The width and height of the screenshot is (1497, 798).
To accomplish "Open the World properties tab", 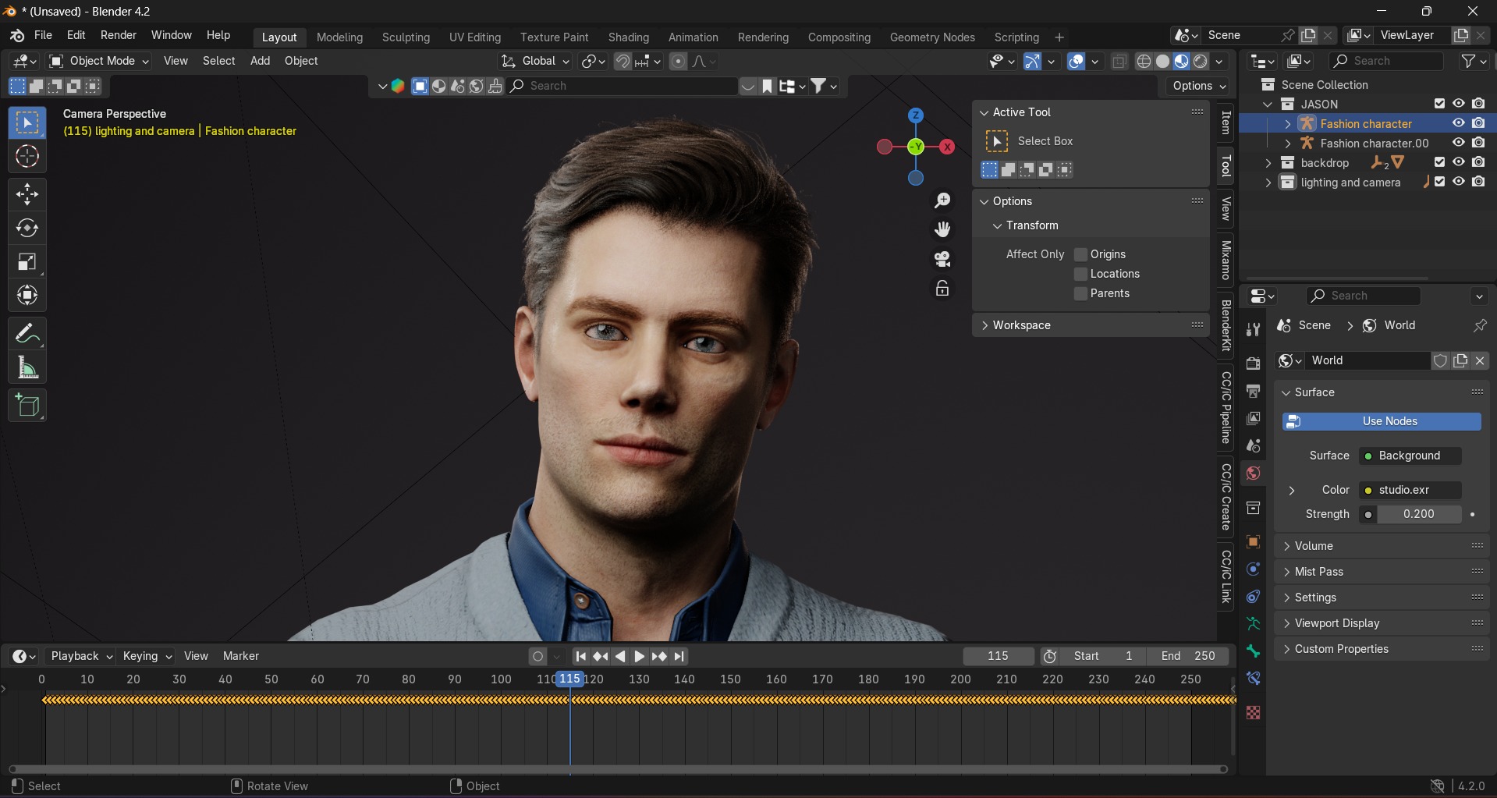I will (1253, 473).
